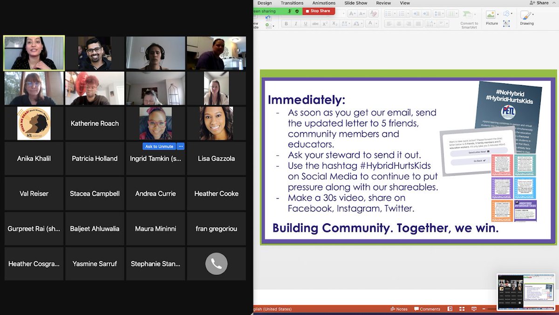The image size is (559, 315).
Task: Apply numbered list formatting
Action: [402, 14]
